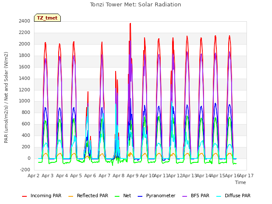Click the -200 y-axis tick label
Screen dimensions: 272x204
tap(25, 170)
